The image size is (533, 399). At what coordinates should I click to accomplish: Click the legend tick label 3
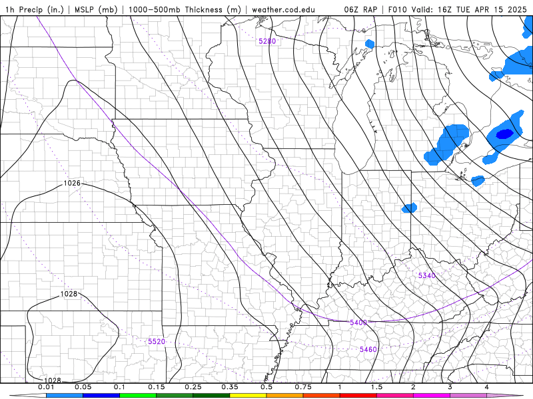[x=450, y=387]
